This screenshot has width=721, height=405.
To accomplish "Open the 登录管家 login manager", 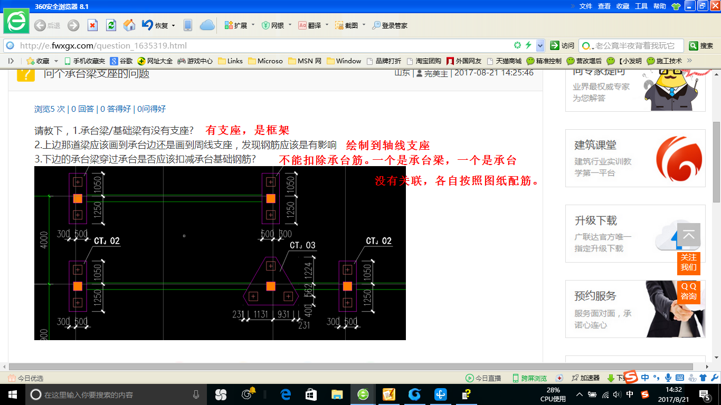I will [390, 25].
